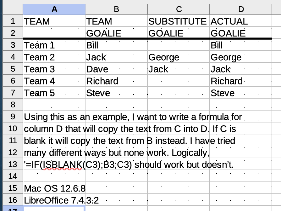
Task: Select cell D5 with Jack
Action: pos(241,69)
